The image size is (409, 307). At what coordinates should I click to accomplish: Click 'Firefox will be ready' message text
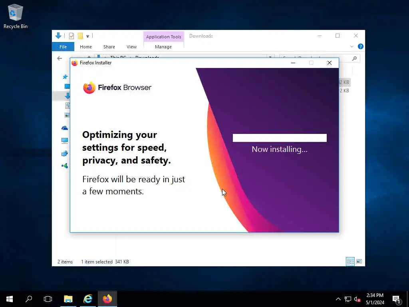(133, 185)
